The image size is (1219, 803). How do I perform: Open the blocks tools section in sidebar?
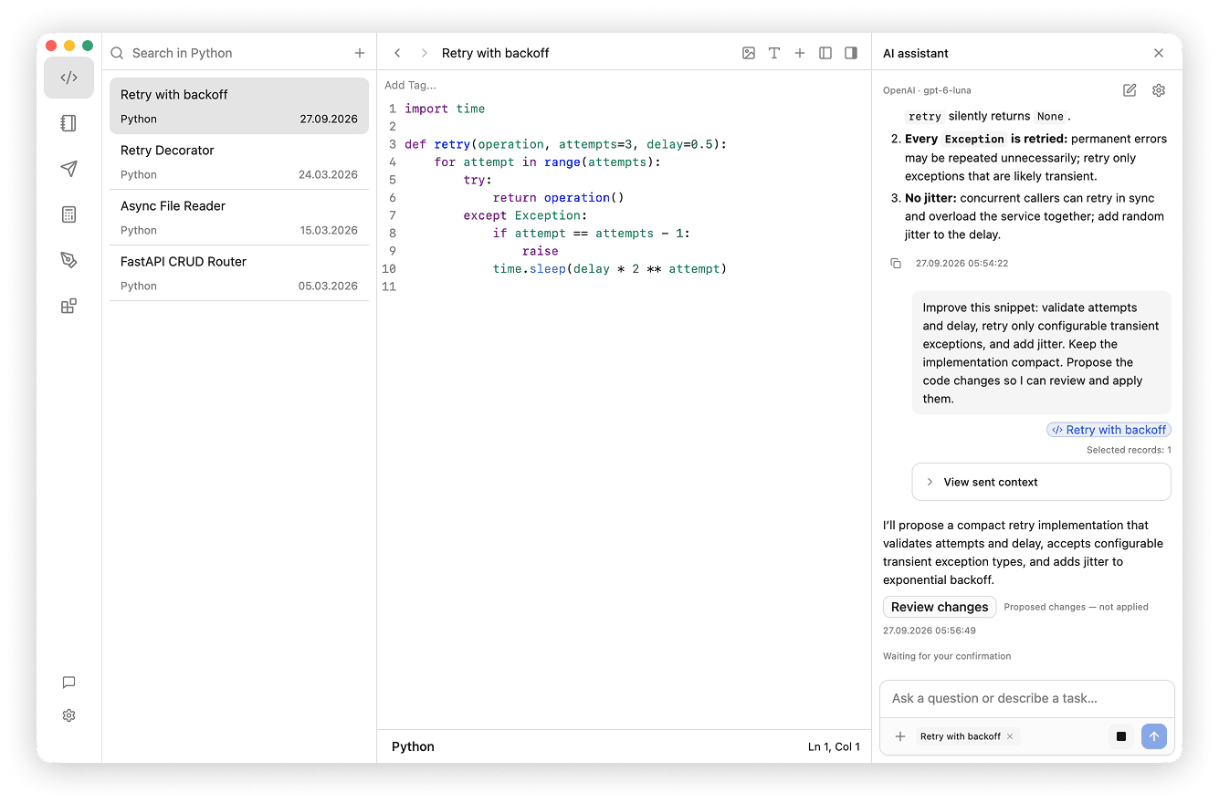(68, 306)
